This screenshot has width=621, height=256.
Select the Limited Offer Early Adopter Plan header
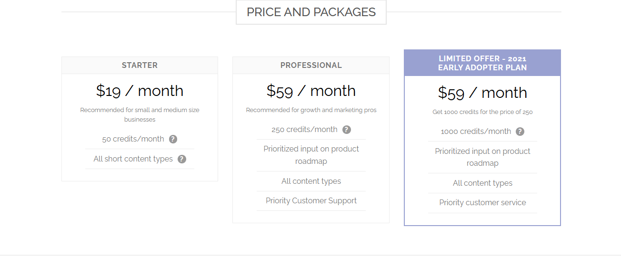[x=482, y=63]
